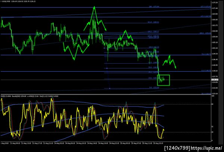The width and height of the screenshot is (224, 152).
Task: Click time axis label 24 Aug 02:15
Action: pyautogui.click(x=59, y=143)
